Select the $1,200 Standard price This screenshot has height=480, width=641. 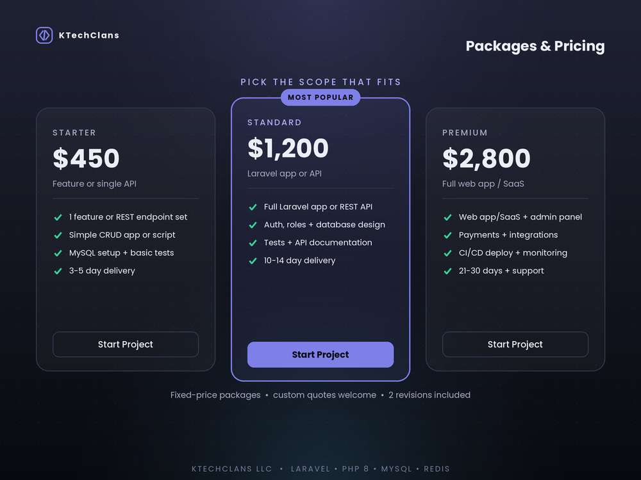point(288,148)
